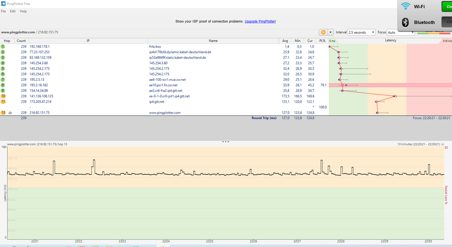Click the fritz.box name cell
The image size is (452, 247).
(x=155, y=47)
